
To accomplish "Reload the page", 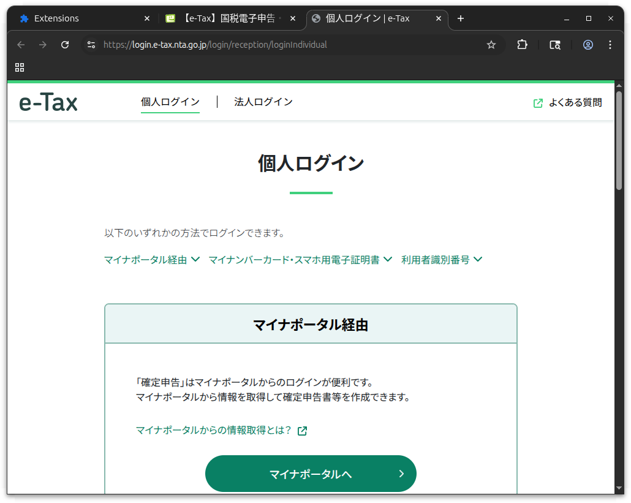I will click(64, 45).
